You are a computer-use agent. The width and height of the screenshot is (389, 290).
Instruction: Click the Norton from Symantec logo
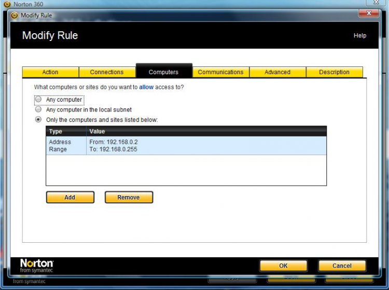tap(36, 265)
